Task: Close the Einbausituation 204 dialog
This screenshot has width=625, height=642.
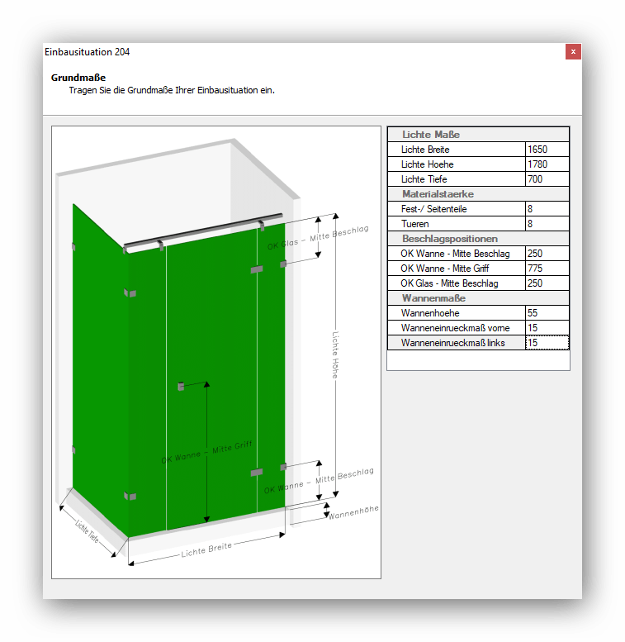Action: [573, 52]
